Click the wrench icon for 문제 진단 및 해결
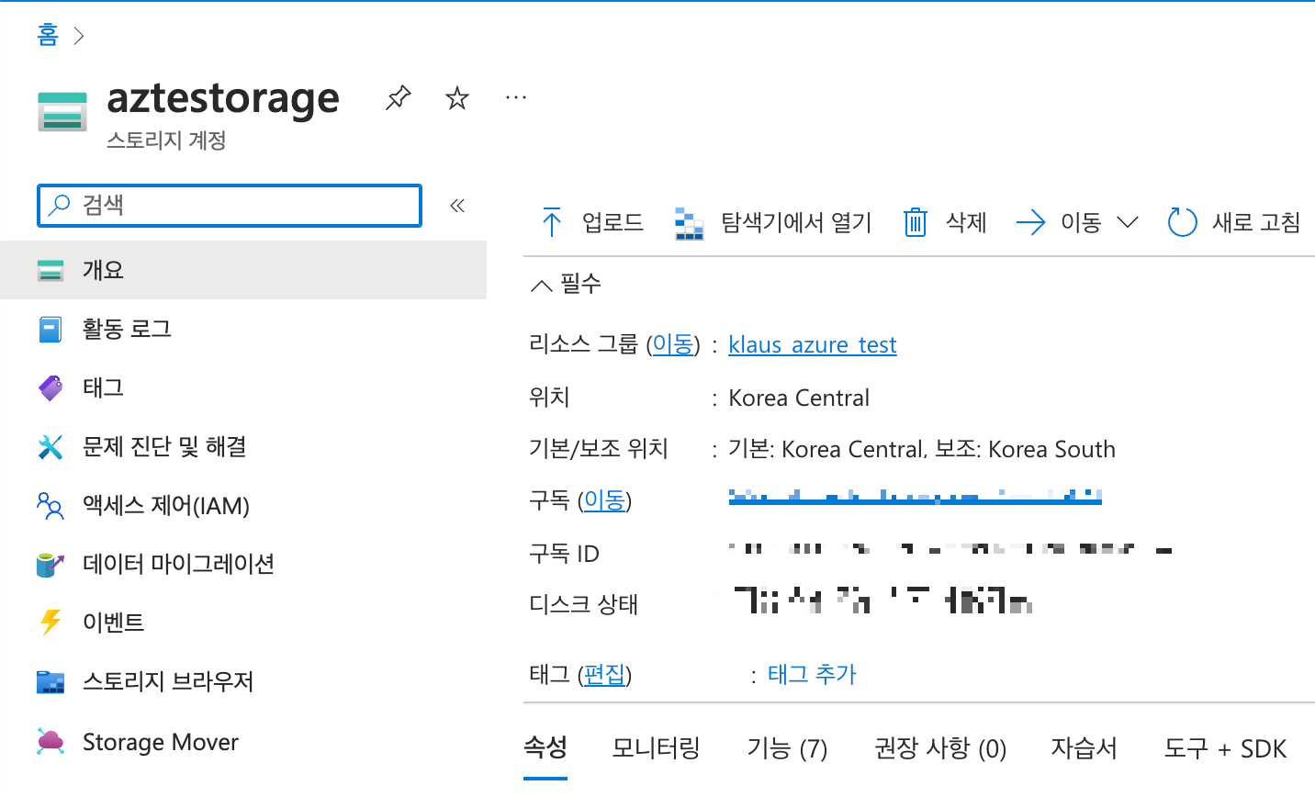The image size is (1315, 797). pyautogui.click(x=51, y=447)
